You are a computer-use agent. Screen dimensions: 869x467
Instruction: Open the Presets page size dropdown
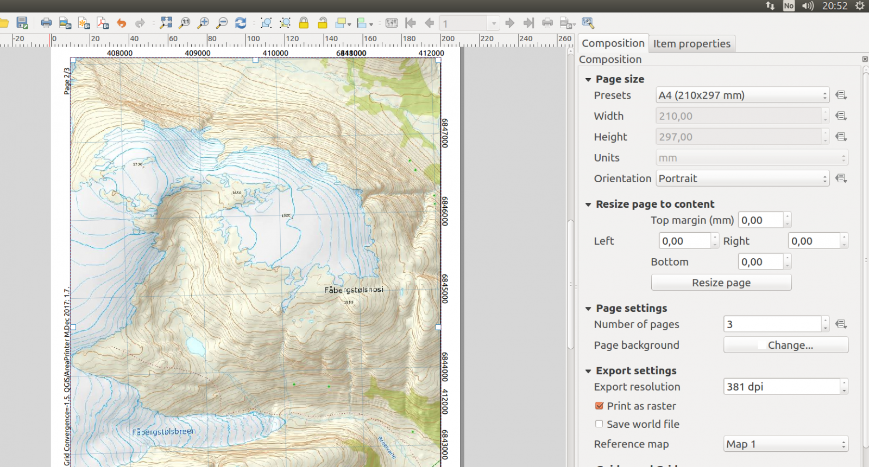[x=742, y=95]
